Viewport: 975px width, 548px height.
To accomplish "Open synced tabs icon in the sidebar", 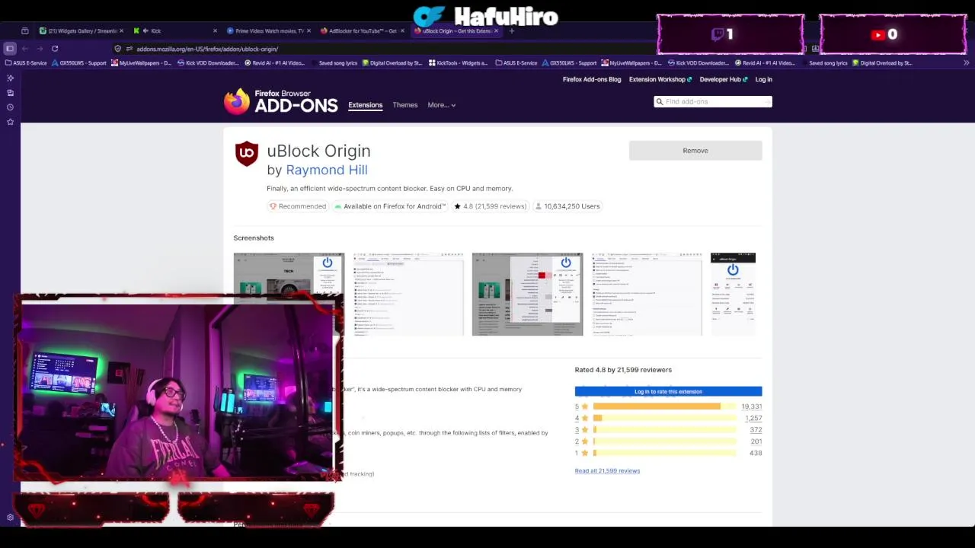I will tap(10, 93).
